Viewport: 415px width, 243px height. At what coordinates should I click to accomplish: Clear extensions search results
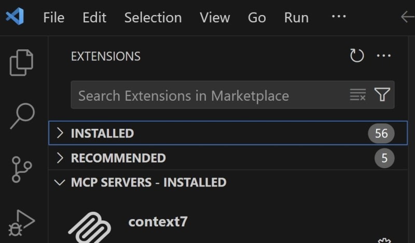357,95
